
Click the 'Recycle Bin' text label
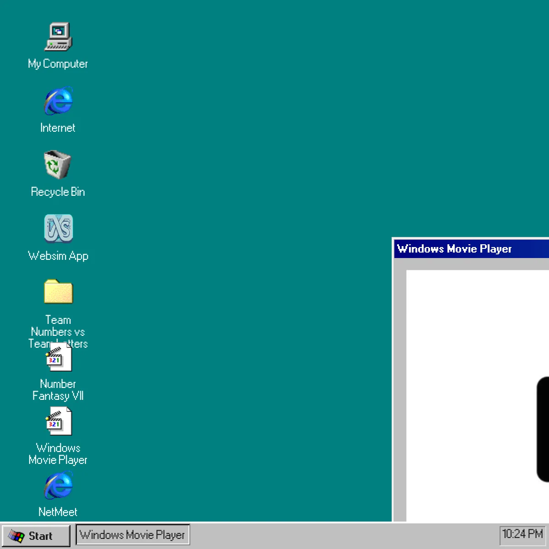tap(58, 192)
